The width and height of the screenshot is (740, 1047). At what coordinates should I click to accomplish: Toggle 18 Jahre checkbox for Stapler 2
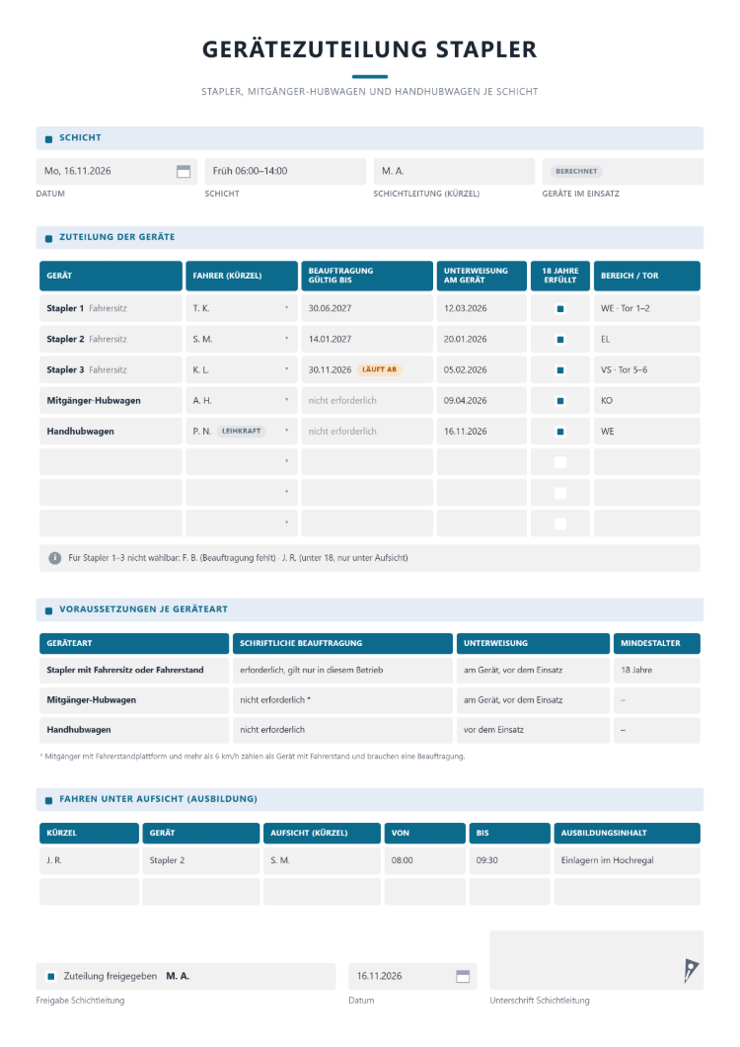point(560,339)
